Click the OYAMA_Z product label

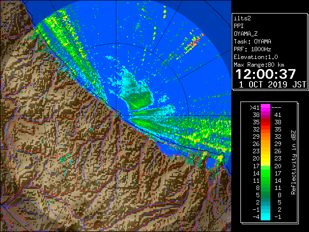click(x=246, y=34)
